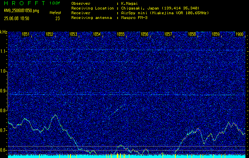
Task: Click the 'meteor' label
Action: click(55, 13)
